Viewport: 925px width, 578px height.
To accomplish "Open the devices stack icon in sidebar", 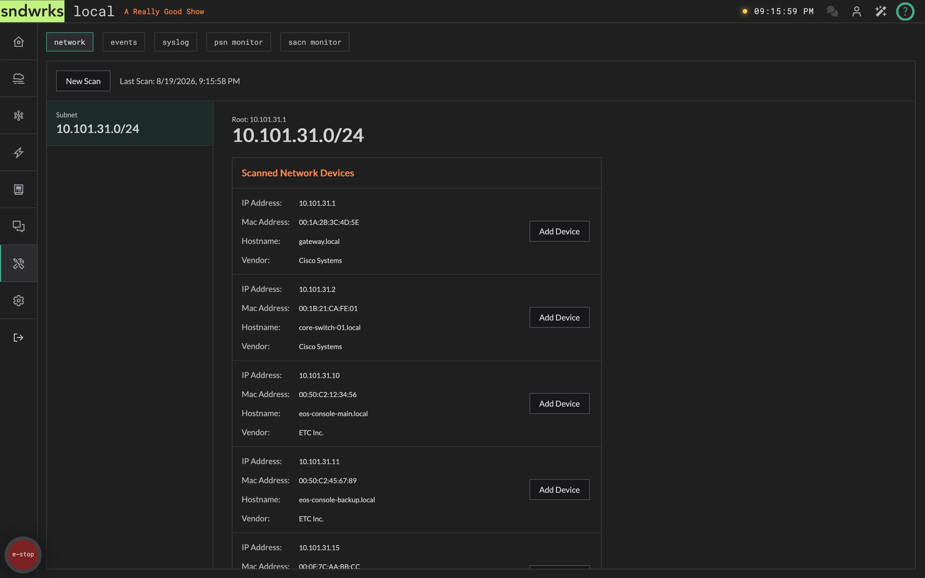I will click(18, 79).
